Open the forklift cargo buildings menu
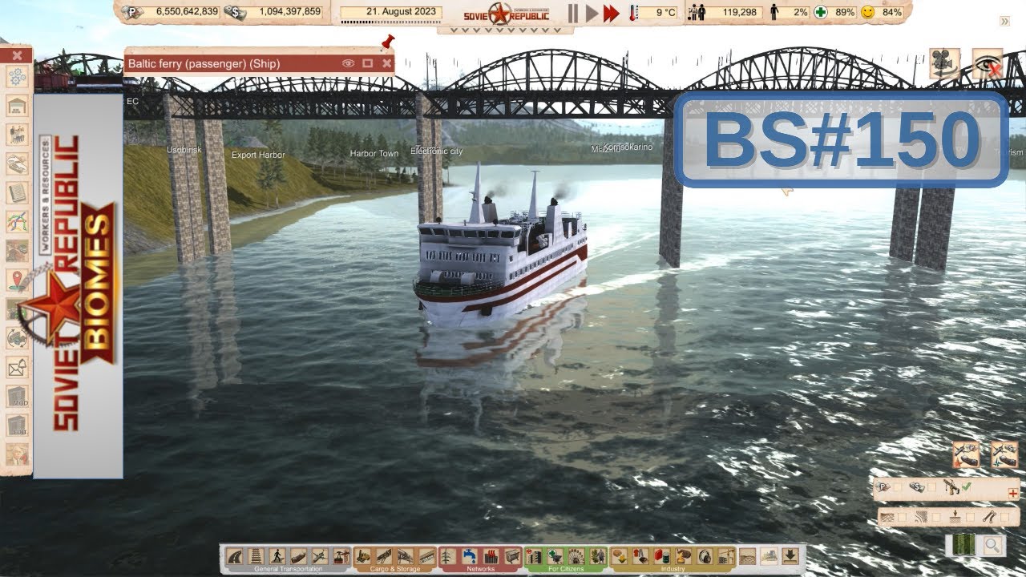Viewport: 1026px width, 577px height. click(363, 556)
